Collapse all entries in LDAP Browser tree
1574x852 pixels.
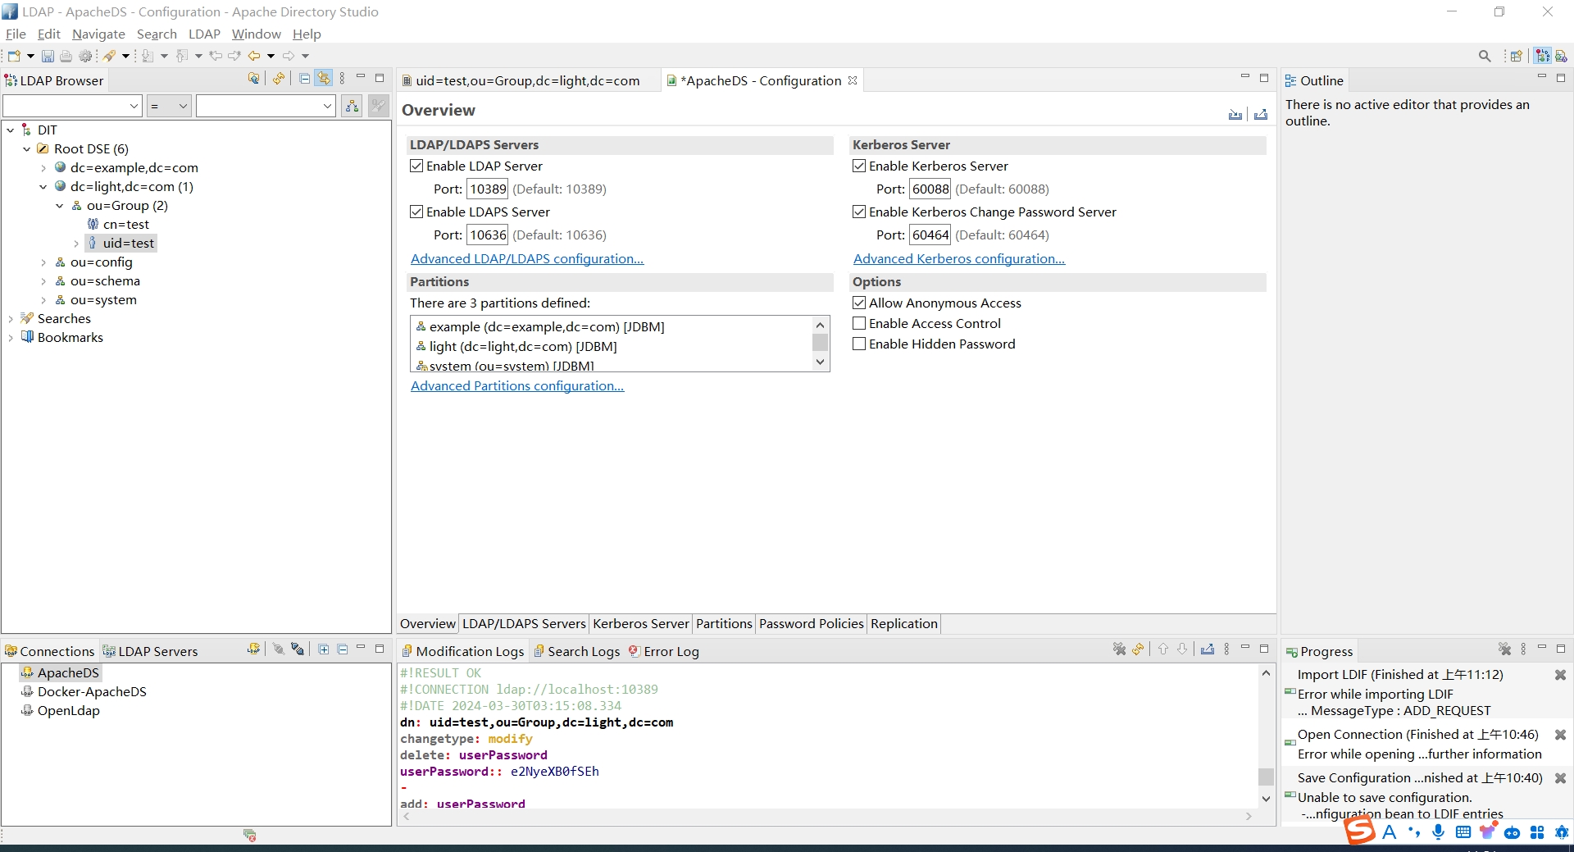coord(304,79)
